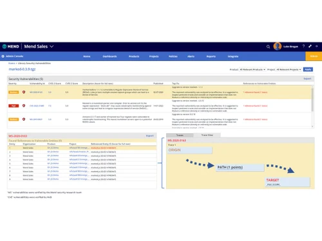Export the WS-2020-0163 references list
Viewport: 322px width, 241px height.
pyautogui.click(x=150, y=136)
